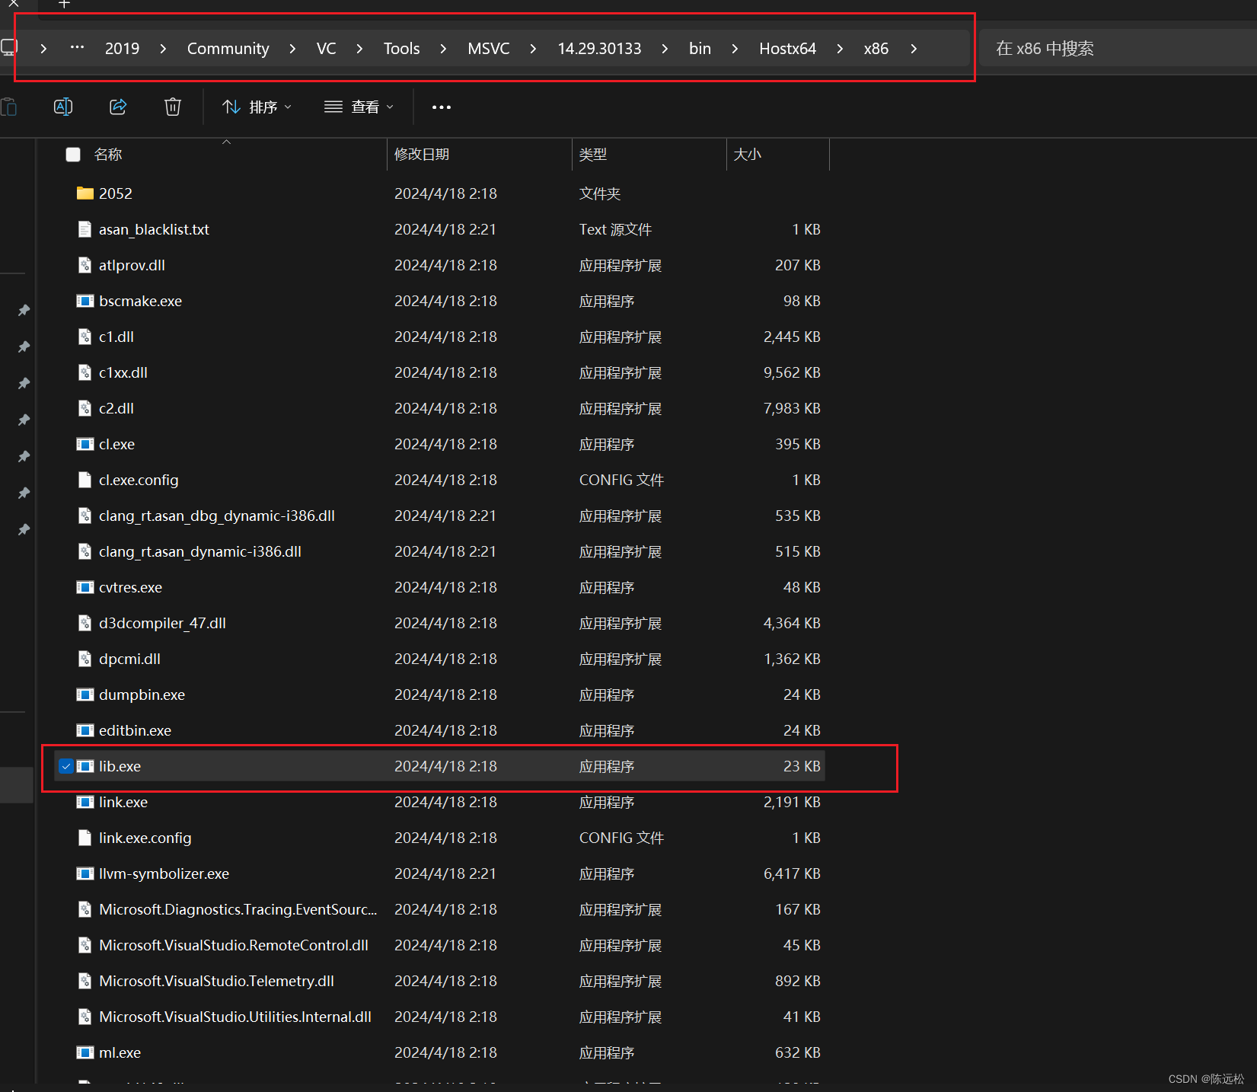Expand the chevron after MSVC in breadcrumb

point(533,49)
